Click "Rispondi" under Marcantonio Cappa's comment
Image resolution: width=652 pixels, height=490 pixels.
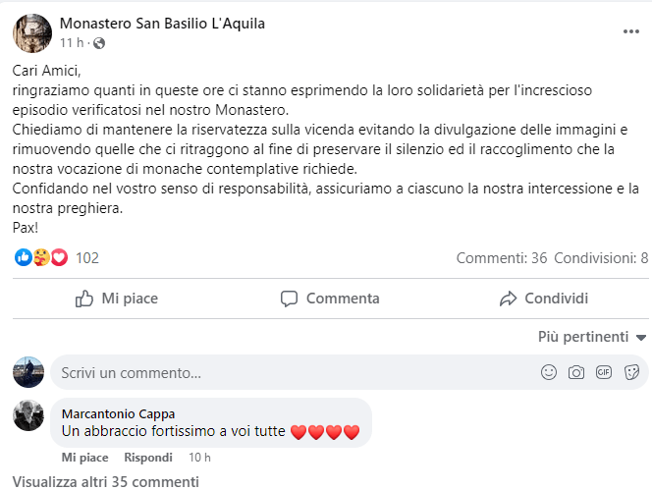click(148, 458)
